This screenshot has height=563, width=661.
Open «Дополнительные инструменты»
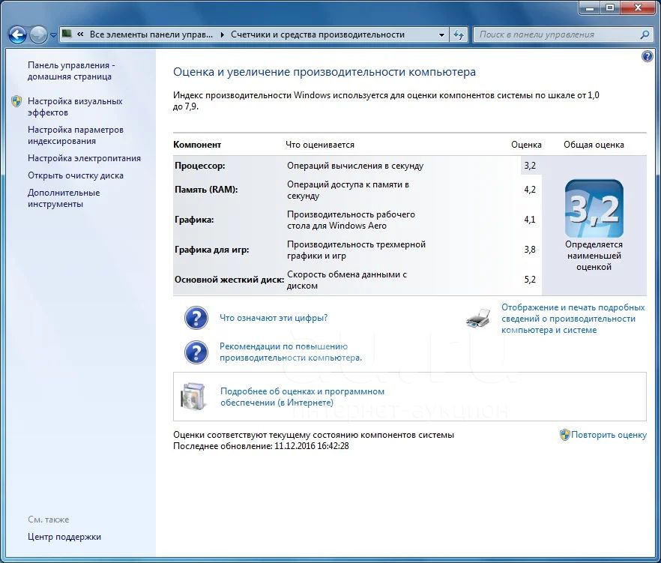tap(64, 198)
